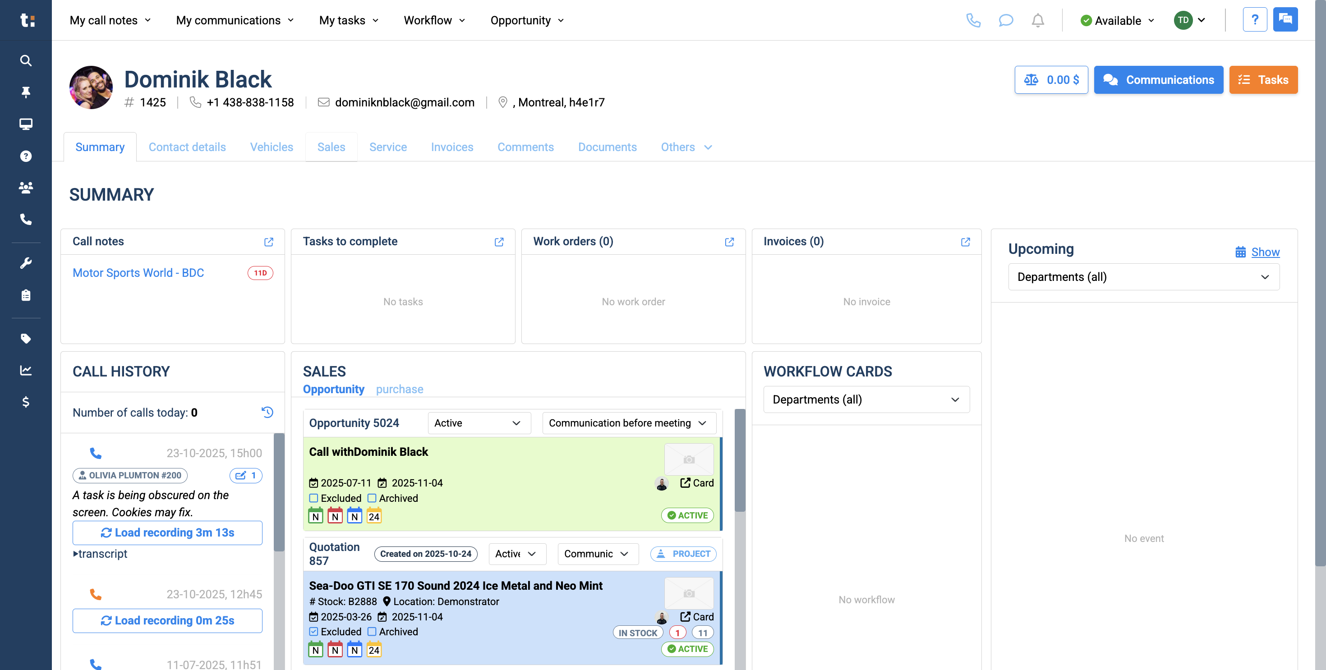
Task: Open the search panel in left sidebar
Action: (x=26, y=60)
